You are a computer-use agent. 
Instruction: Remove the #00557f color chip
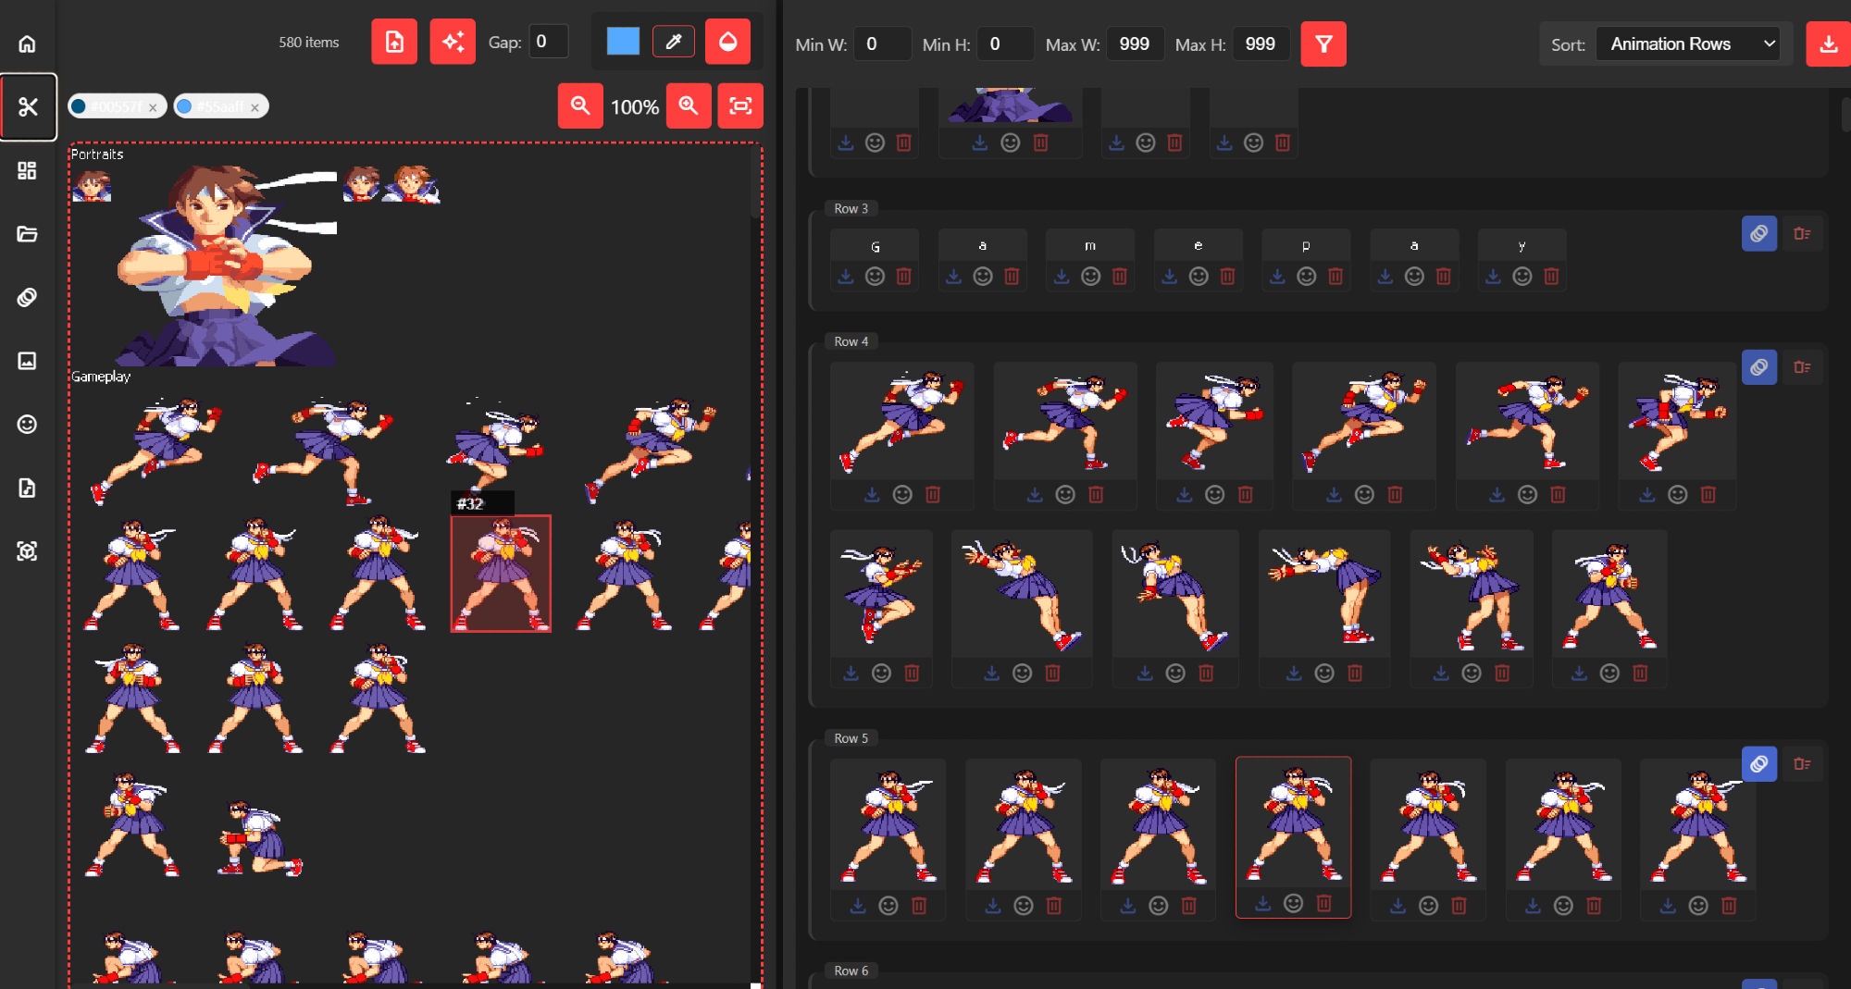click(x=153, y=107)
